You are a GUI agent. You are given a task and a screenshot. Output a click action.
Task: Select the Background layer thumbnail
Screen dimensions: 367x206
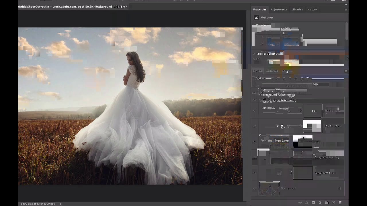pyautogui.click(x=269, y=188)
